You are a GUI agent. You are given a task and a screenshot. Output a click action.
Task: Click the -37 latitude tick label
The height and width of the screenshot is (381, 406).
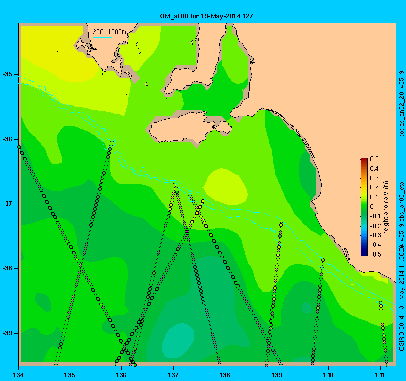pos(7,204)
